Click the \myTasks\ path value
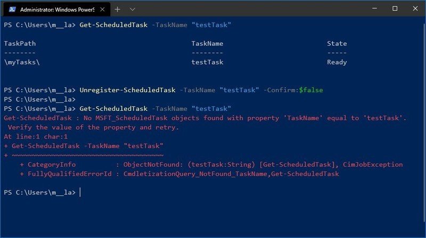The width and height of the screenshot is (426, 238). [22, 62]
